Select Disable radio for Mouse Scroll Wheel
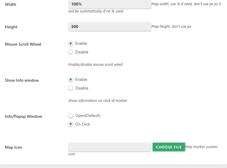The height and width of the screenshot is (168, 227). (71, 52)
